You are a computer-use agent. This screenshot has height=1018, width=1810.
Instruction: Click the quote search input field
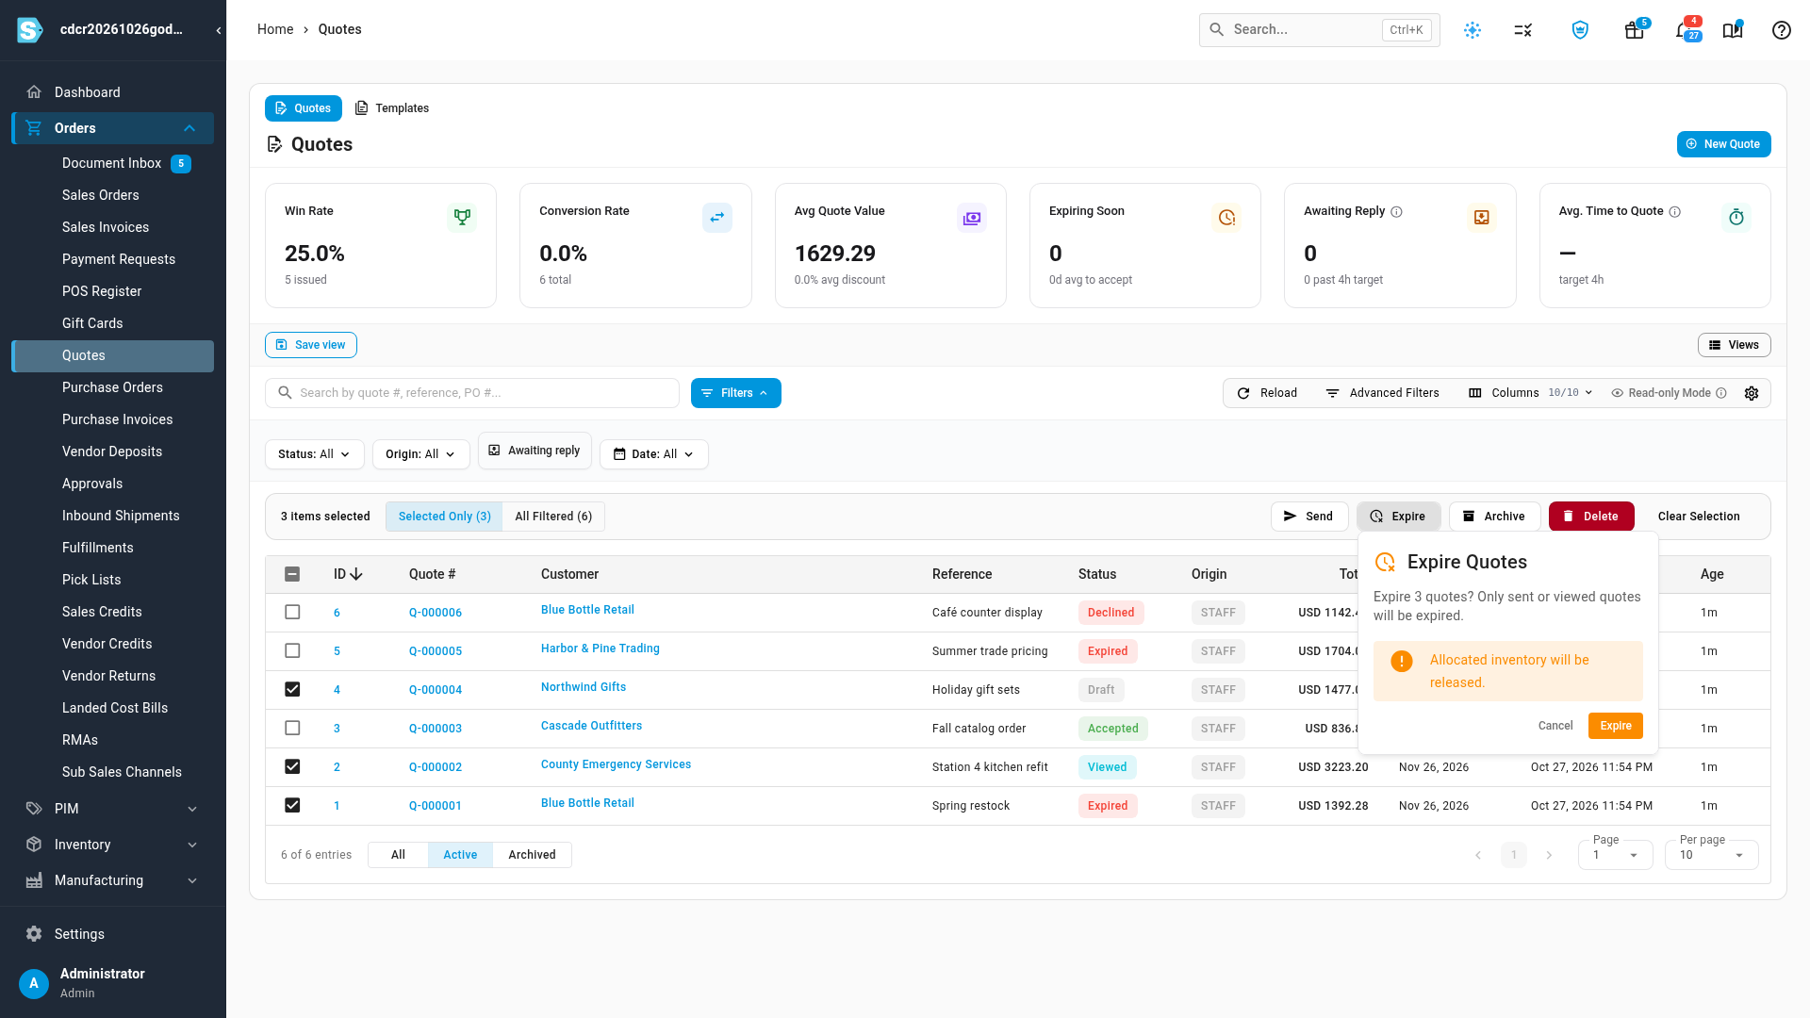[x=472, y=393]
